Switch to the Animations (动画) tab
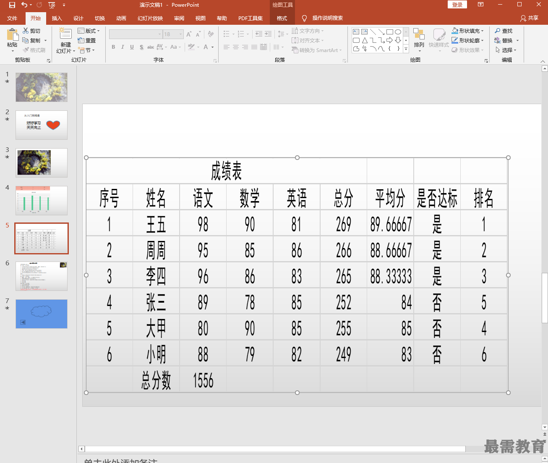 pyautogui.click(x=121, y=18)
